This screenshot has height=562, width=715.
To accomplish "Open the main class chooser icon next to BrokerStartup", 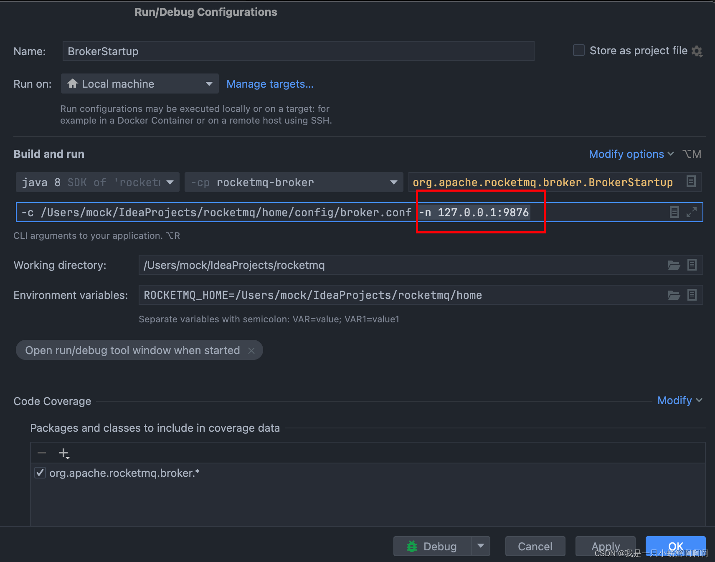I will click(691, 182).
